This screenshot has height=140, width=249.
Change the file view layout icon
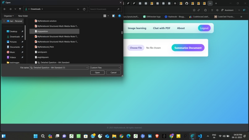point(105,16)
